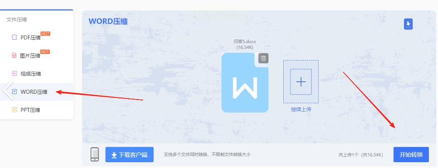The height and width of the screenshot is (168, 438).
Task: Delete the uploaded 问答5.docx file with trash icon
Action: click(x=263, y=58)
